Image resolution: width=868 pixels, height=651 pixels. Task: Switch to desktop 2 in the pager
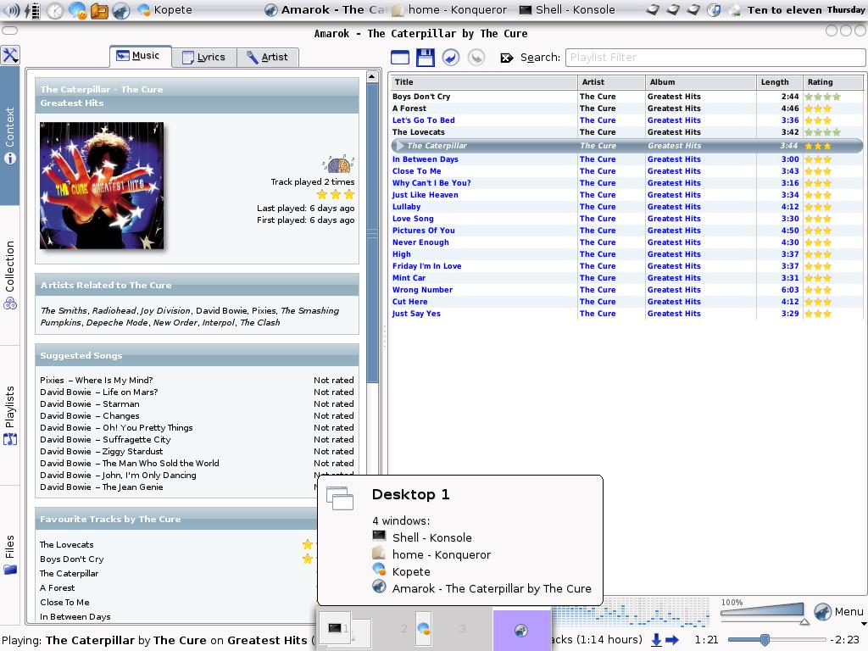click(x=404, y=629)
